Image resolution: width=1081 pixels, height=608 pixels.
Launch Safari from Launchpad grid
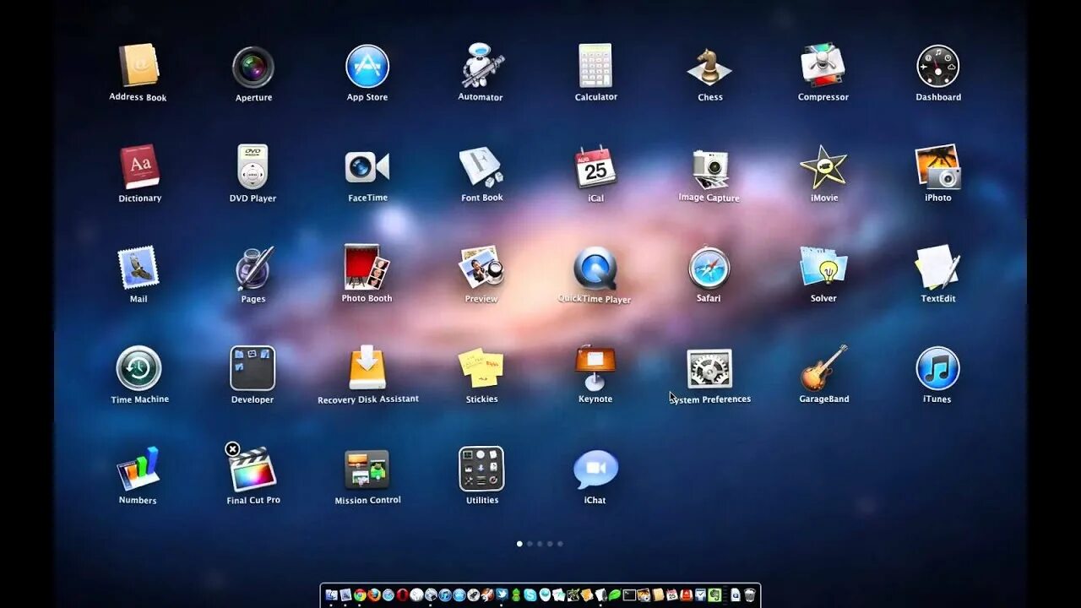click(x=709, y=268)
